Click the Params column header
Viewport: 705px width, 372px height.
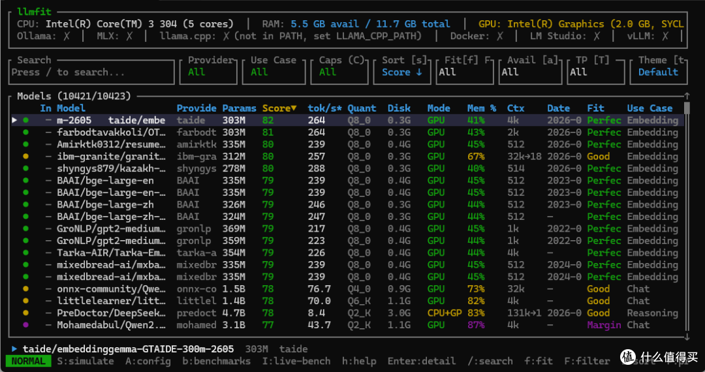239,108
